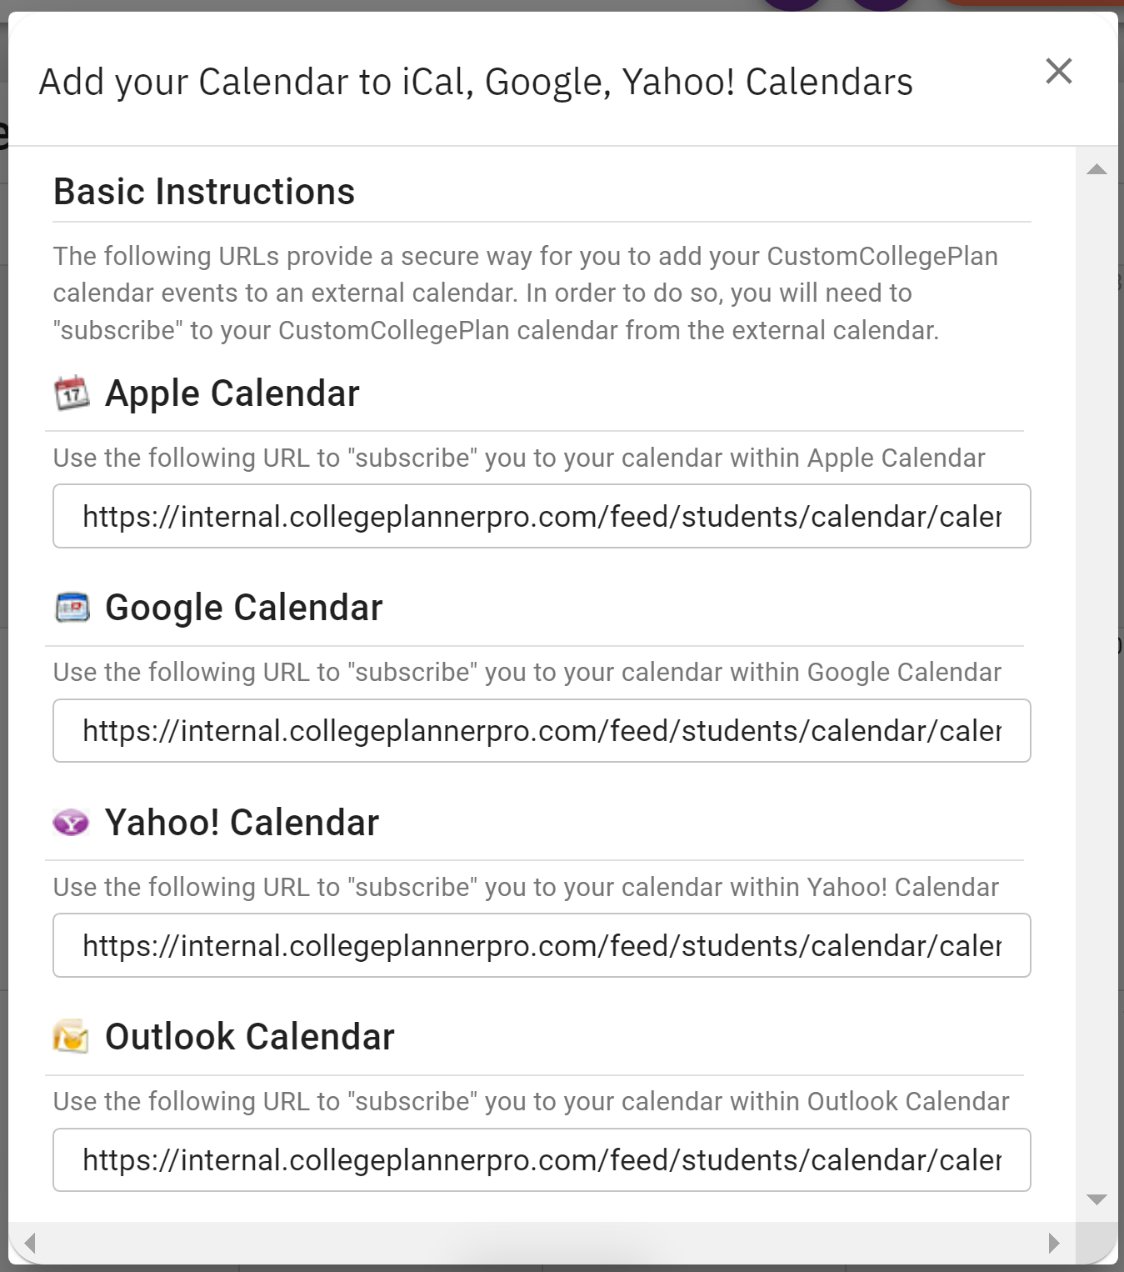Click the purple Yahoo! Calendar icon
Viewport: 1124px width, 1272px height.
coord(71,823)
